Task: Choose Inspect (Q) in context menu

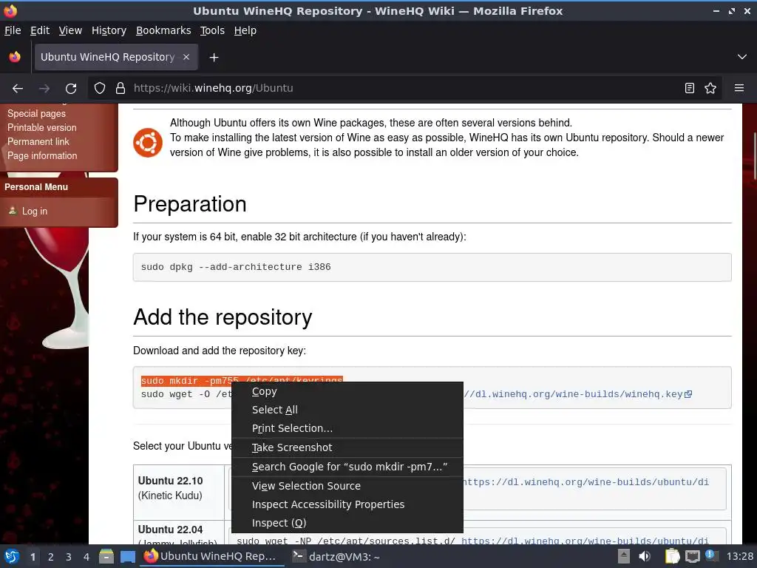Action: pyautogui.click(x=347, y=523)
